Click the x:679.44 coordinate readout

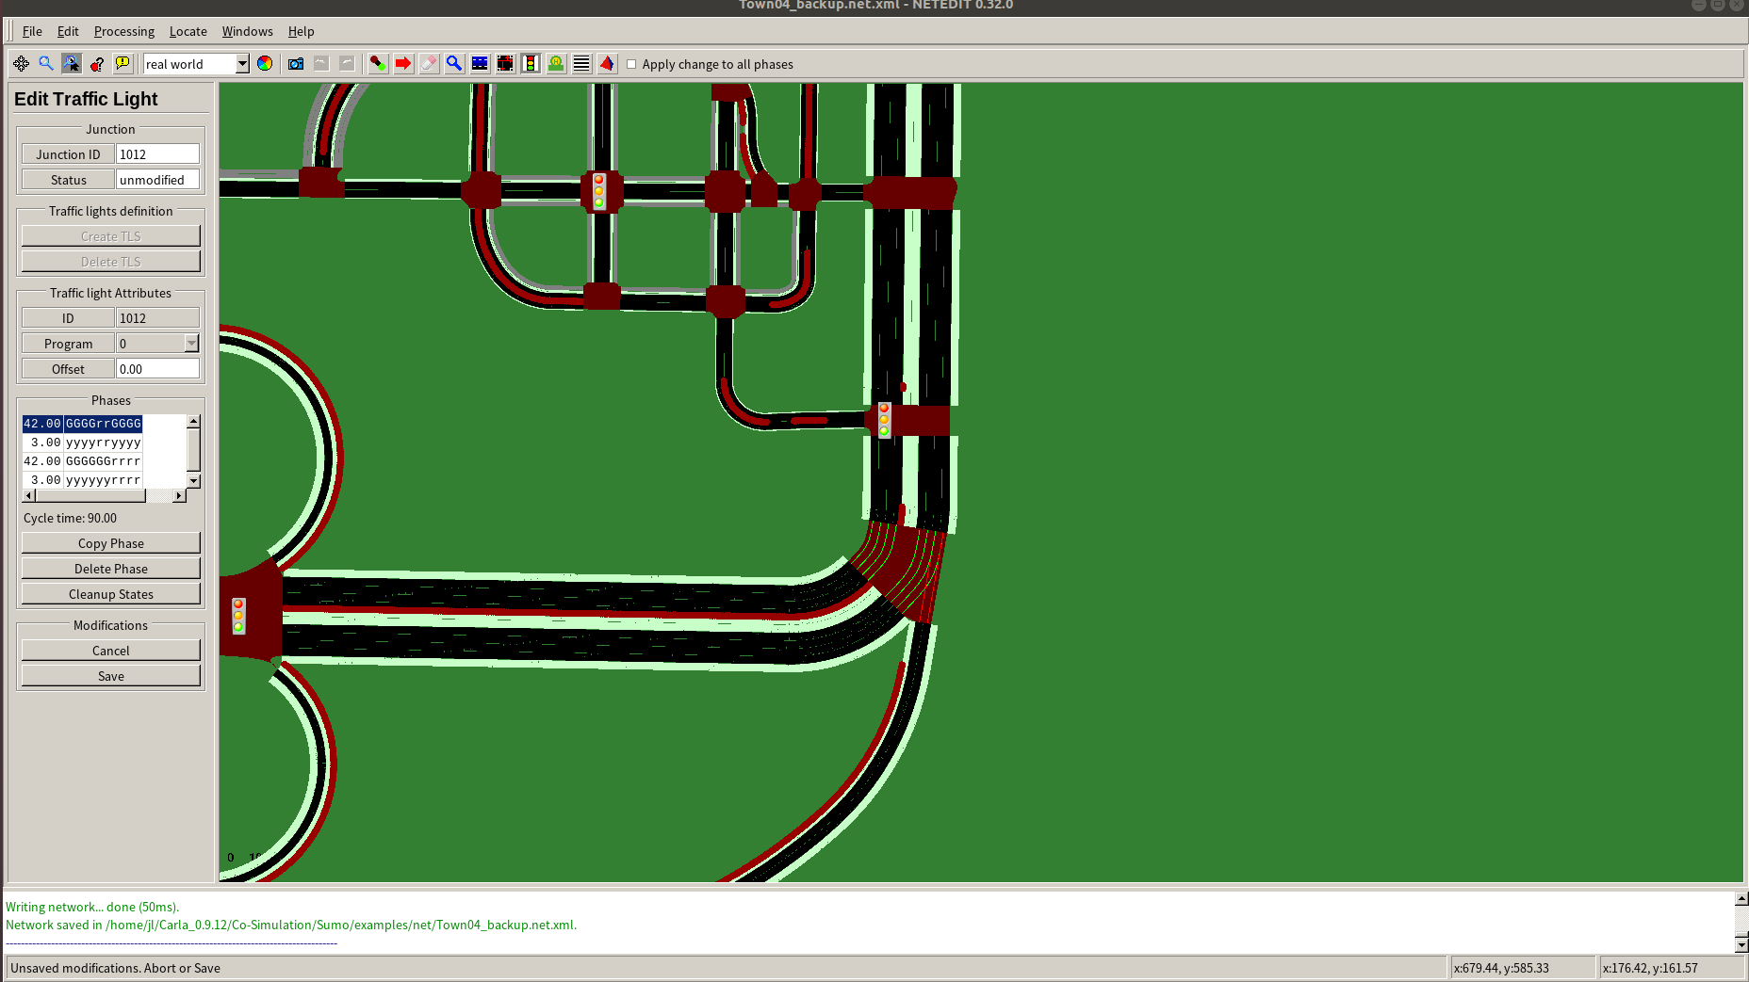(1501, 968)
